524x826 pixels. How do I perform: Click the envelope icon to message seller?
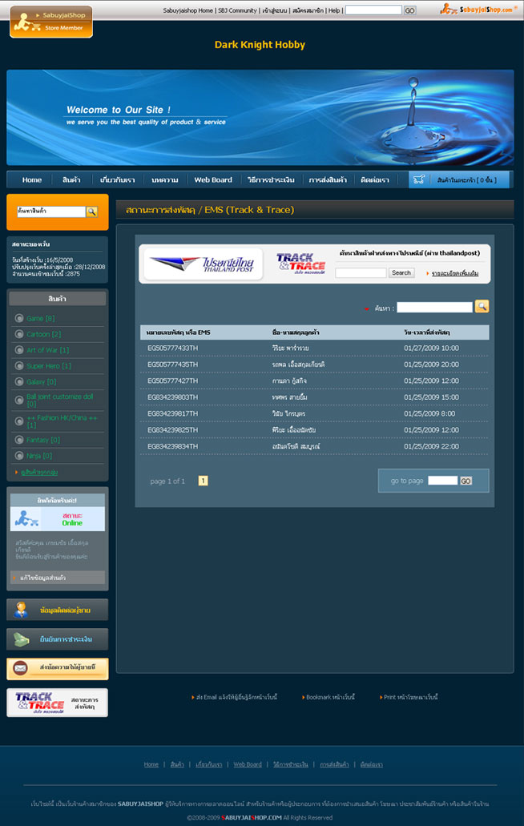(x=20, y=668)
